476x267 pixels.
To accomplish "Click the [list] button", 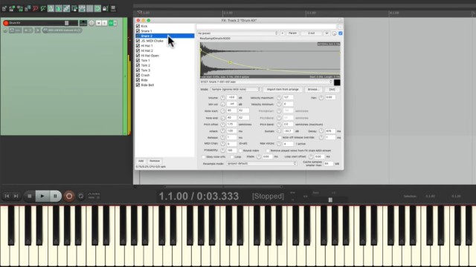I will tap(332, 90).
